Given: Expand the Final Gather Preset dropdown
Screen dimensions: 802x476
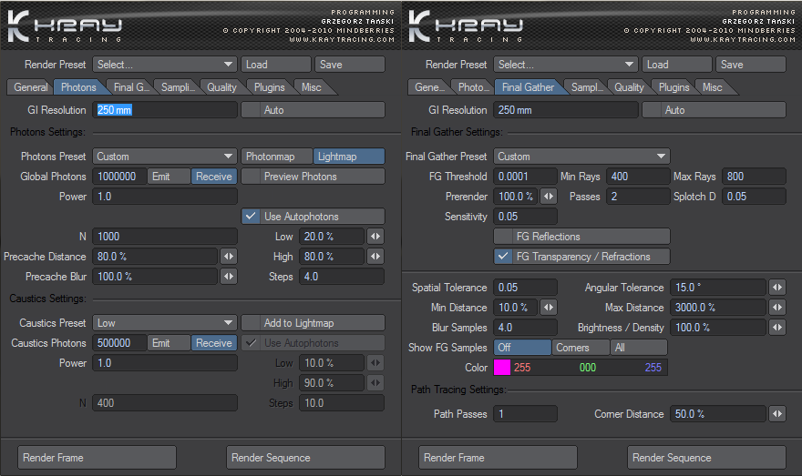Looking at the screenshot, I should coord(581,157).
